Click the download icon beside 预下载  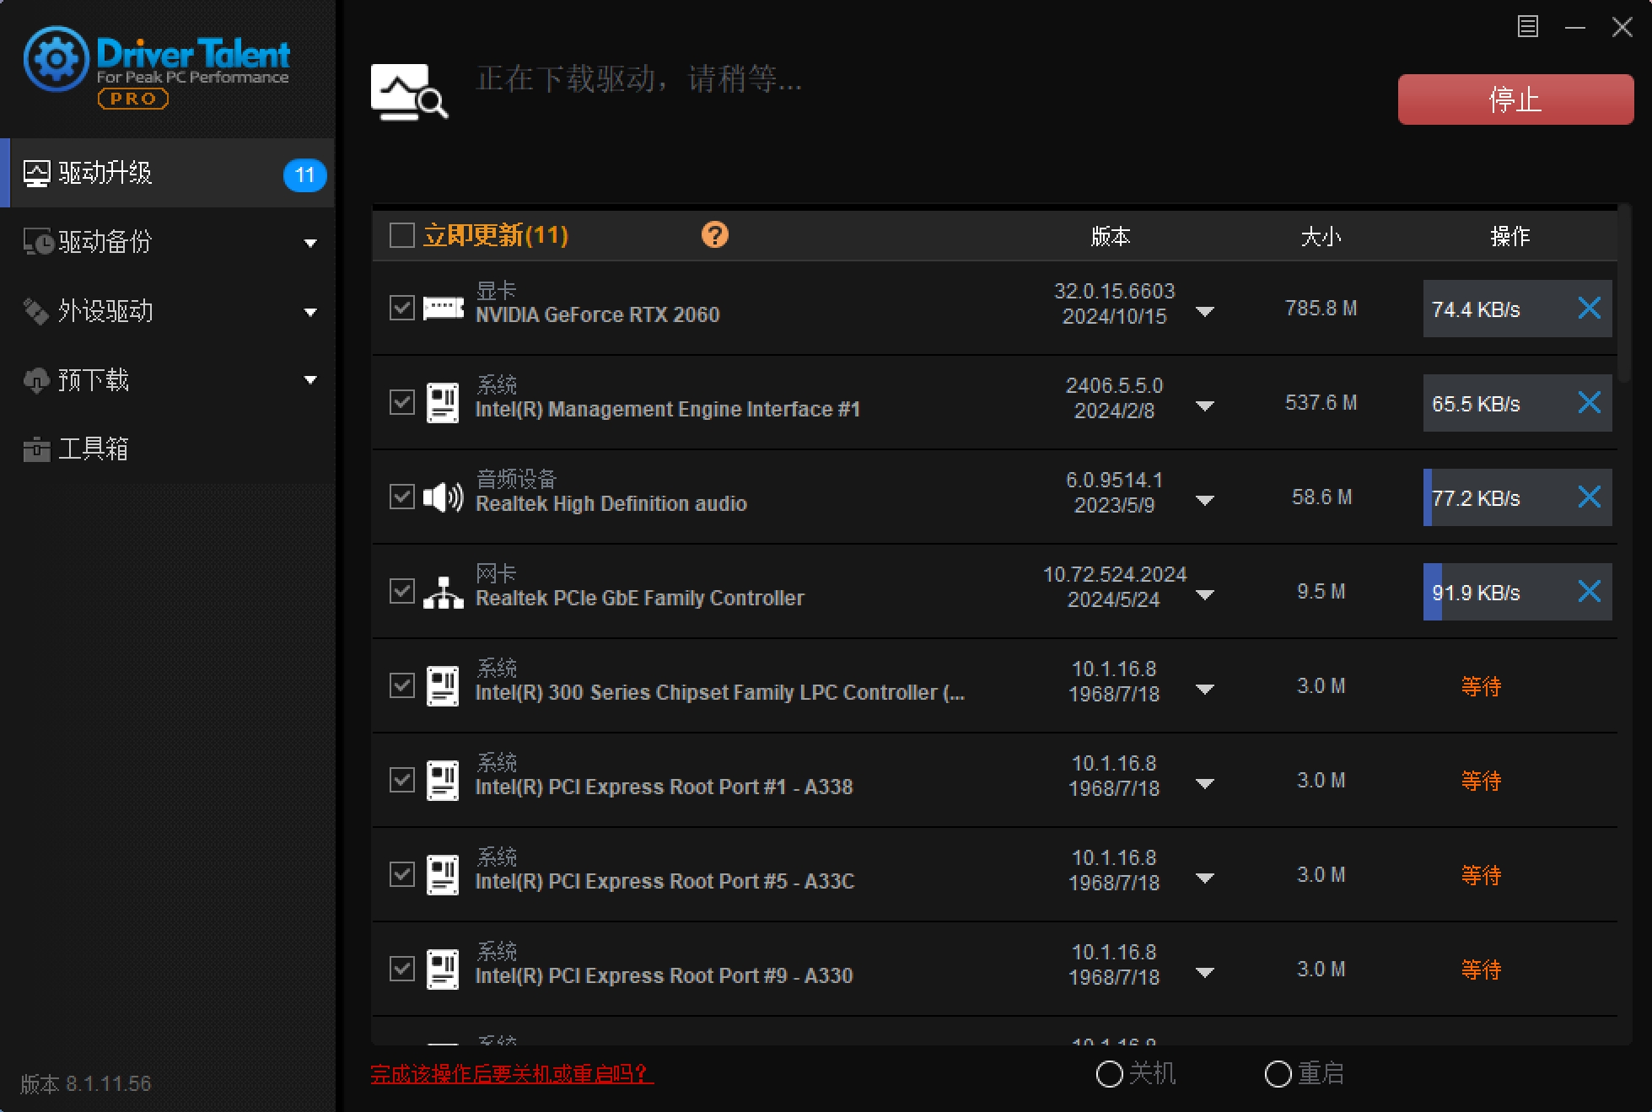[x=35, y=380]
